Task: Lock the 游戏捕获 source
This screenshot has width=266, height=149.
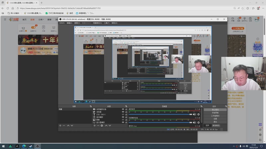Action: pyautogui.click(x=126, y=117)
